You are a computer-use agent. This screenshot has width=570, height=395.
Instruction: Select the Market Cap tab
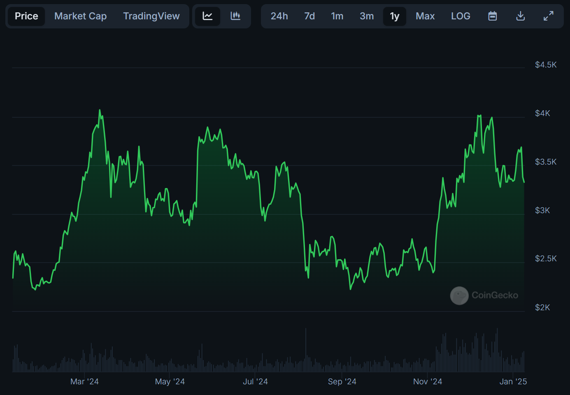click(x=81, y=16)
